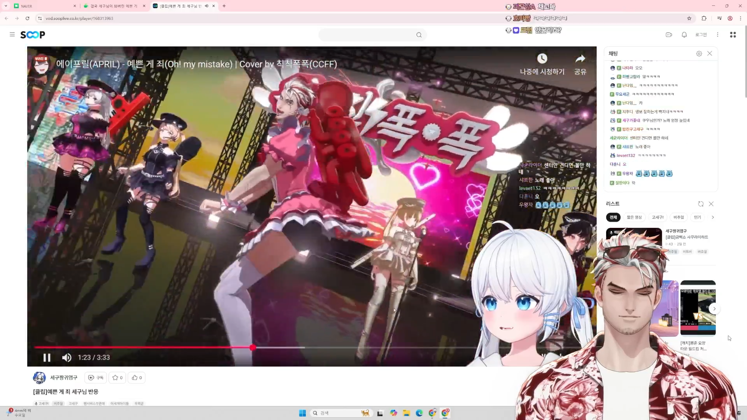Screen dimensions: 747x420
Task: Open the apps grid icon
Action: click(733, 35)
